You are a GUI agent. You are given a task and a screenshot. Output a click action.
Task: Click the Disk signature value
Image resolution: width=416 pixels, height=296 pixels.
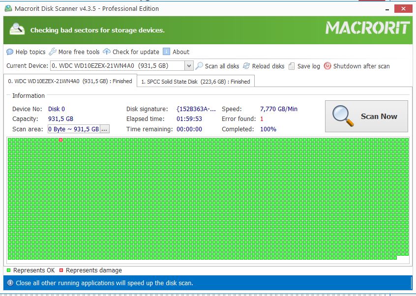pos(196,109)
